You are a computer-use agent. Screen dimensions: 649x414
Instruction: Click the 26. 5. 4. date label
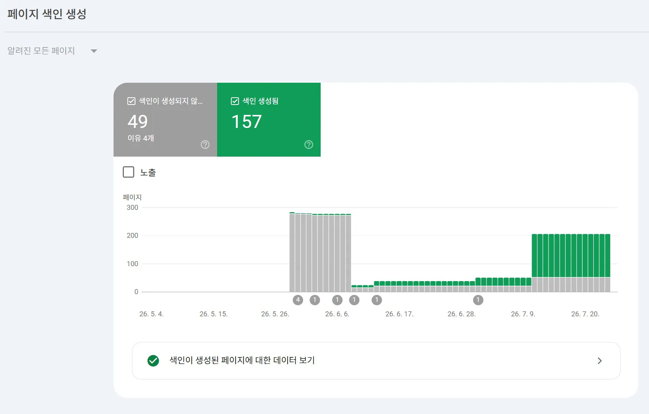pos(151,314)
